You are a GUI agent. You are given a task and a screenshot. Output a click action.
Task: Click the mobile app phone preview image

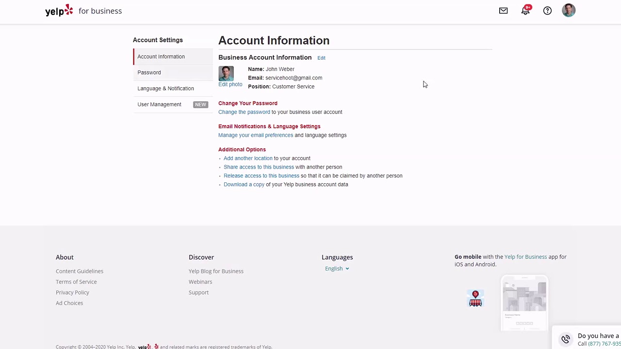coord(524,303)
